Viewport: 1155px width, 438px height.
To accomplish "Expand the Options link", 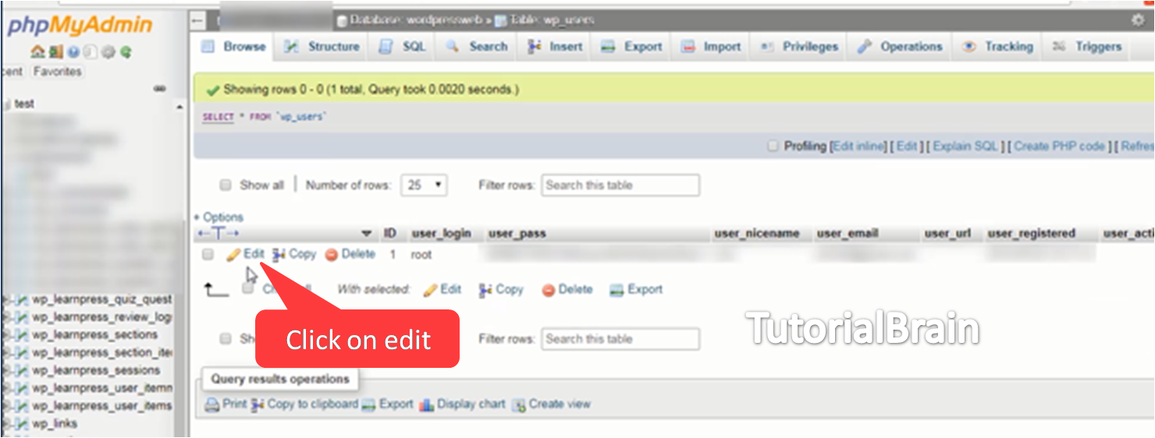I will [x=223, y=217].
